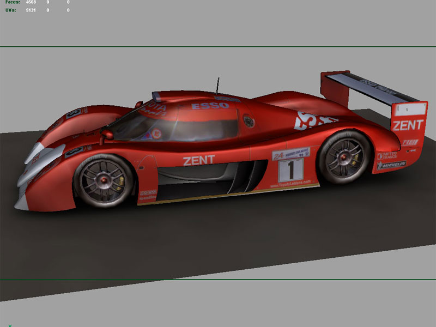436x327 pixels.
Task: Click the "UVs:" label in the viewport HUD
Action: coord(10,10)
